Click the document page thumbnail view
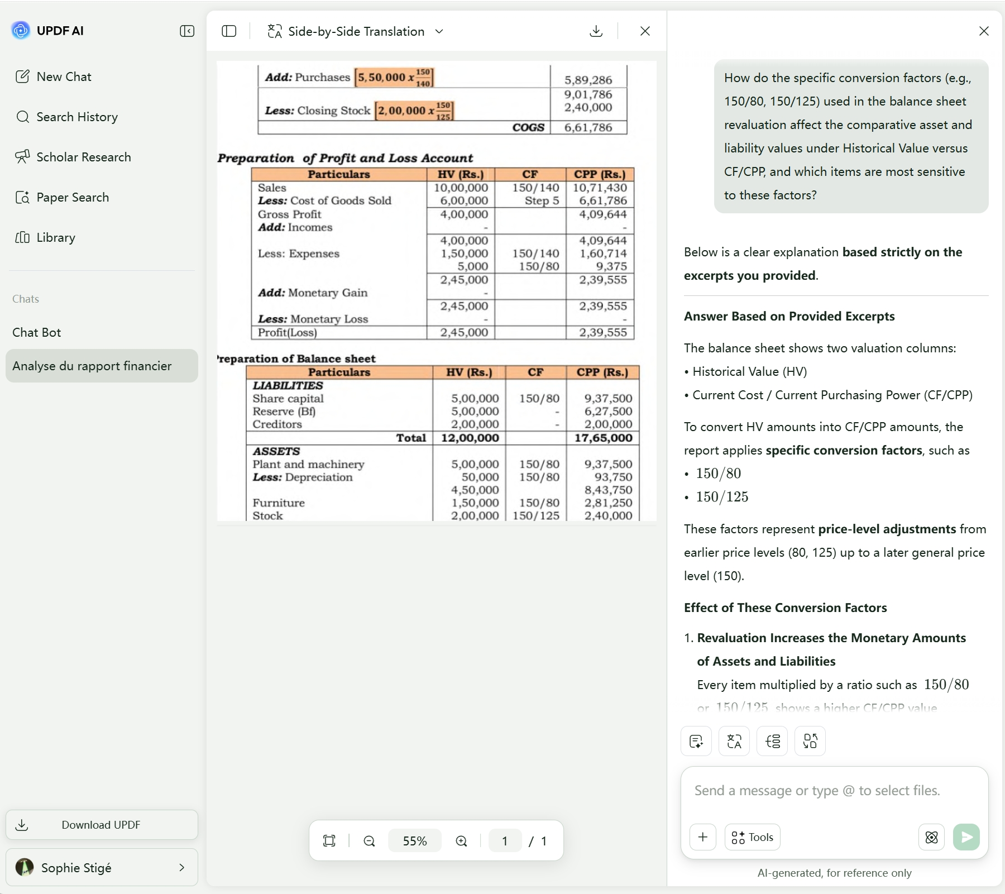Screen dimensions: 1005x894 [x=437, y=291]
